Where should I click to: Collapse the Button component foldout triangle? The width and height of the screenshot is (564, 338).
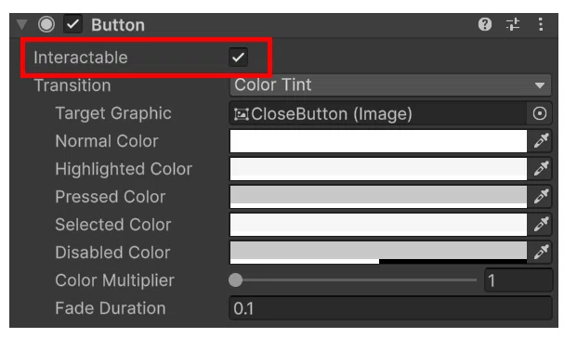22,24
